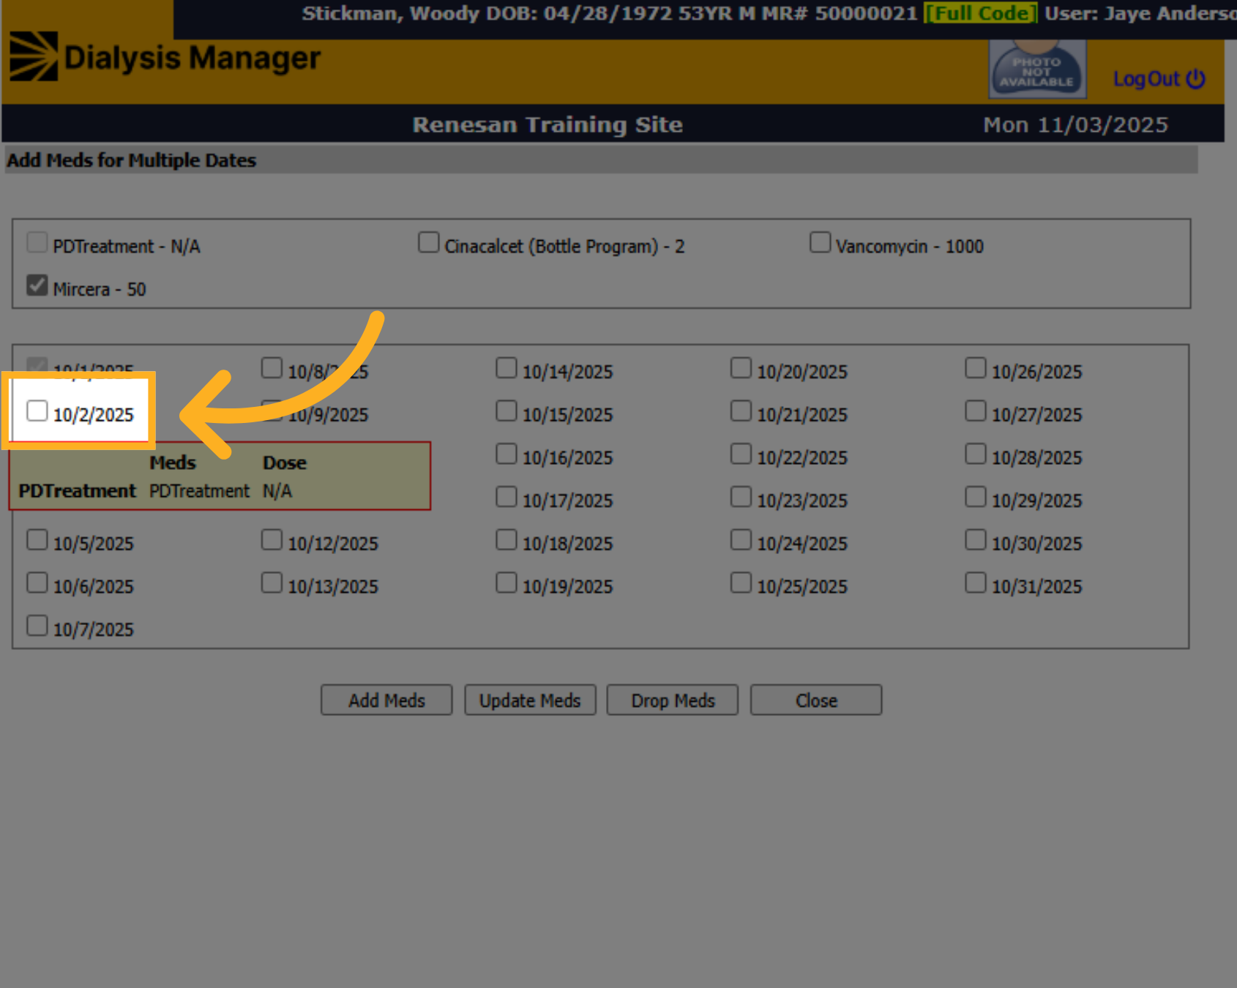Check the Cinacalcet (Bottle Program) - 2 checkbox
The width and height of the screenshot is (1237, 988).
click(x=428, y=242)
